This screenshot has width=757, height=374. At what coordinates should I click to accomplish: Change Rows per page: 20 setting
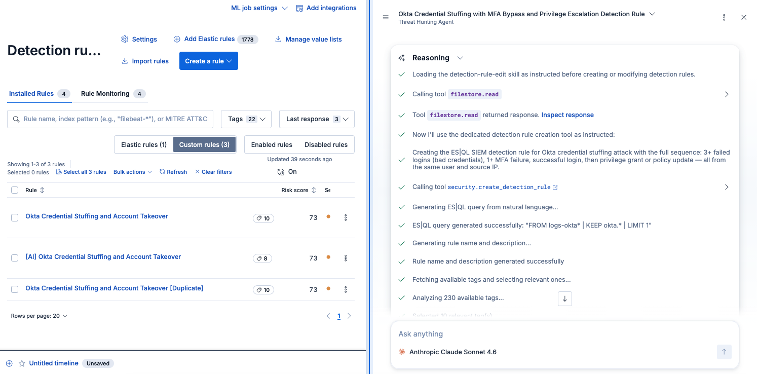(x=39, y=316)
